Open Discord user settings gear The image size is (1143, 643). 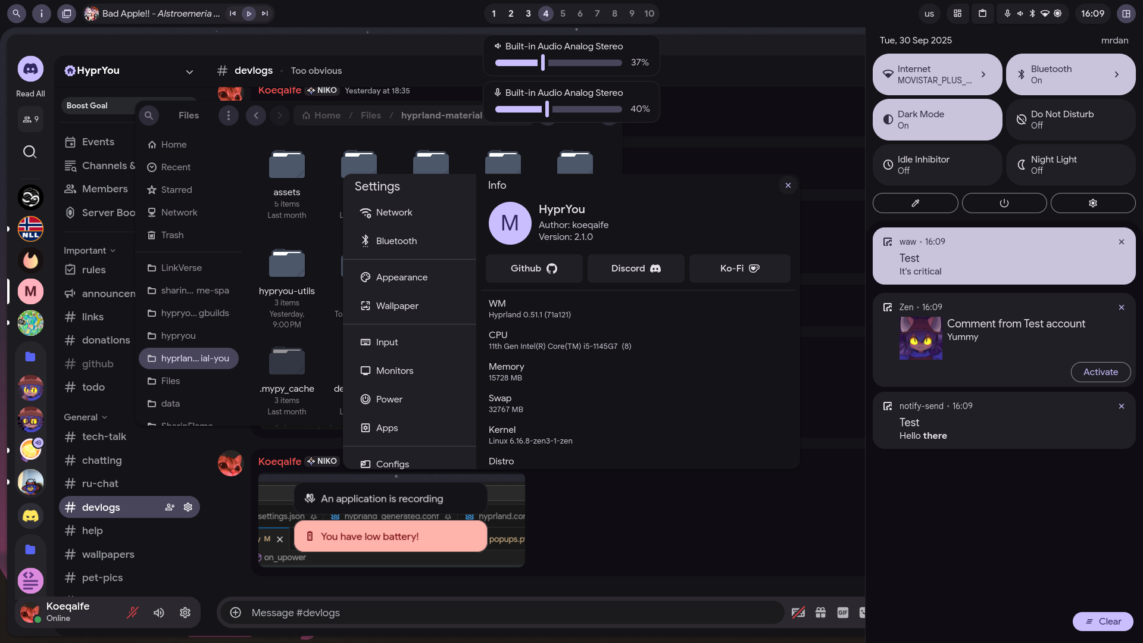pyautogui.click(x=185, y=613)
